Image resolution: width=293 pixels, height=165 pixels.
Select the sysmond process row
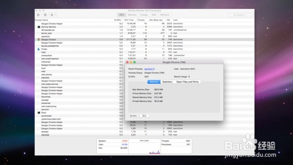point(144,36)
